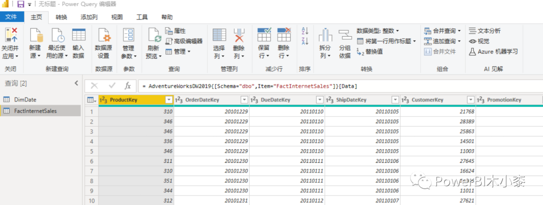Open Use First Row As Headers dropdown
The width and height of the screenshot is (543, 205).
click(387, 41)
